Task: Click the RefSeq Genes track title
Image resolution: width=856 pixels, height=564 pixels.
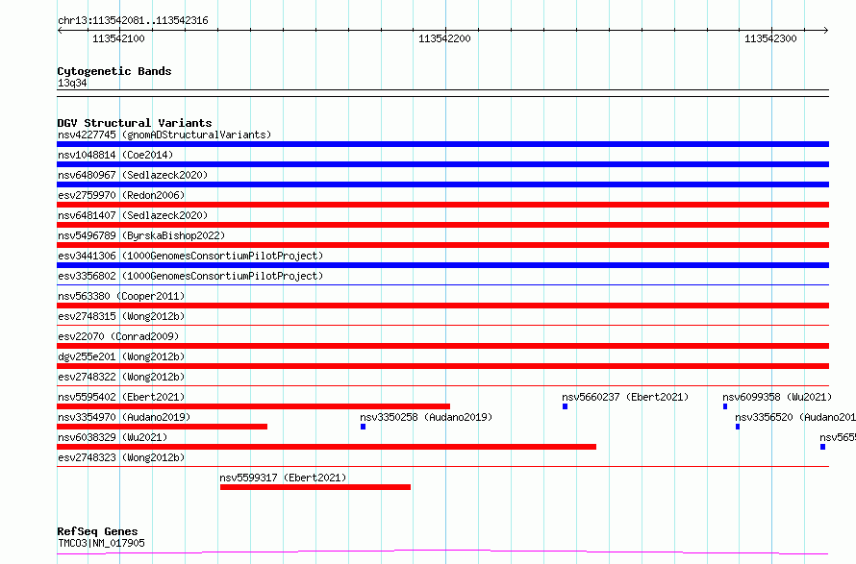Action: 97,531
